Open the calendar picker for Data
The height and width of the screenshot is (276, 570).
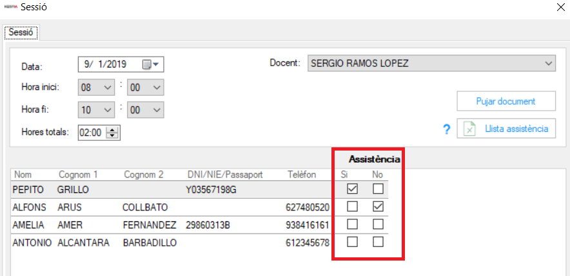150,64
